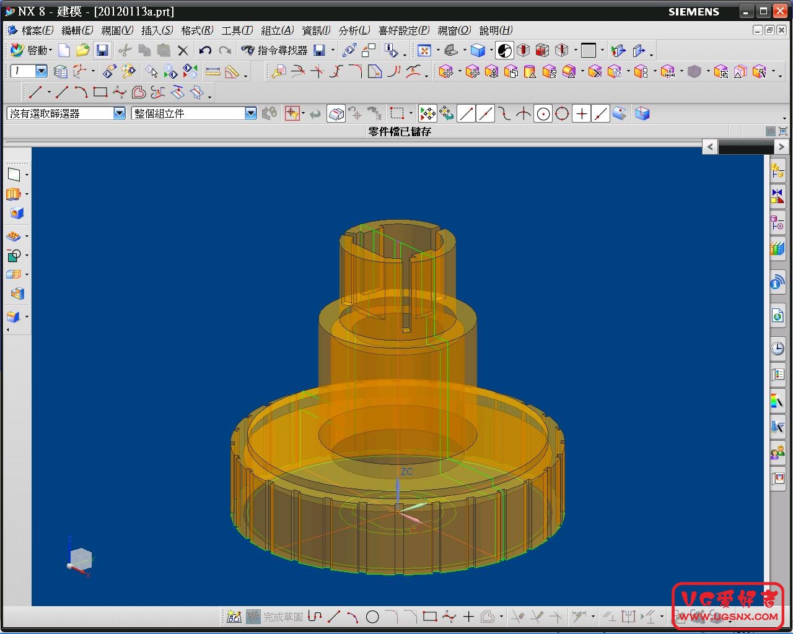Viewport: 793px width, 634px height.
Task: Expand the Extrude dropdown in left toolbar
Action: tap(27, 194)
